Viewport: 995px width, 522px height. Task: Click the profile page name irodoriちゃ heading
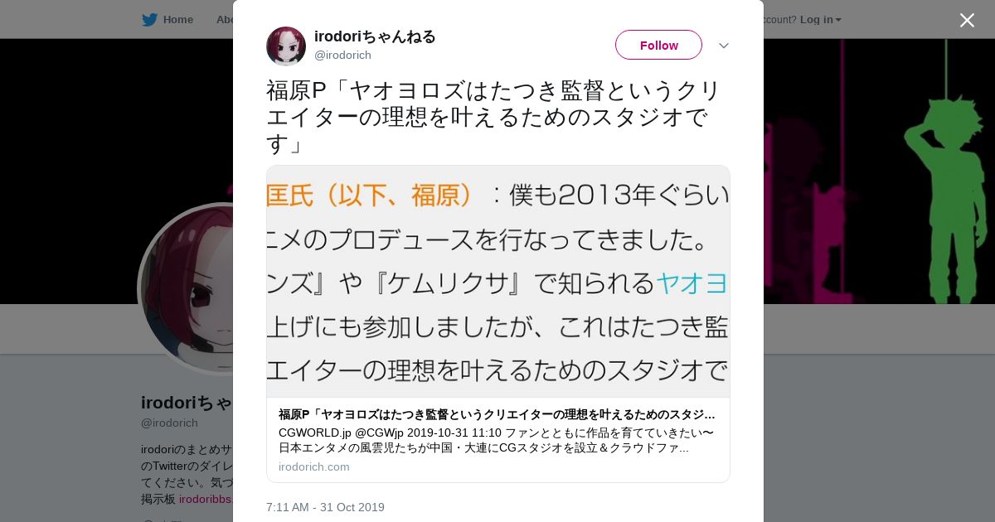coord(187,403)
